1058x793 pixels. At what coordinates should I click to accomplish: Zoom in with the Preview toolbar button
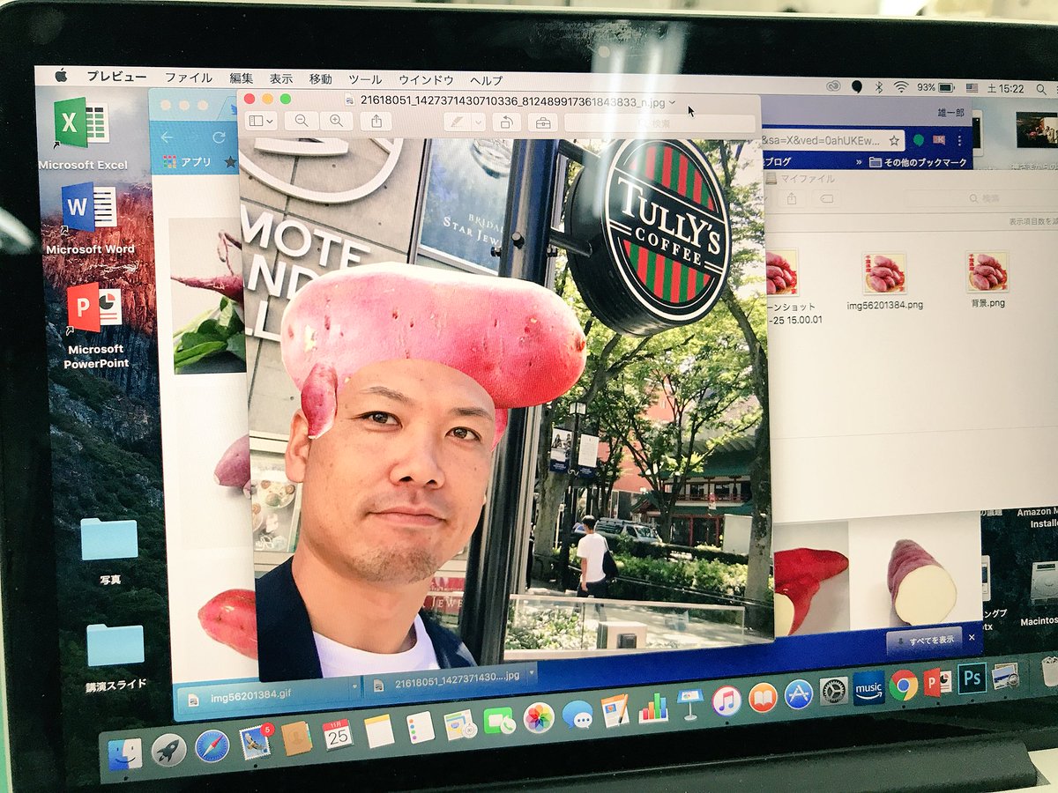click(x=336, y=121)
